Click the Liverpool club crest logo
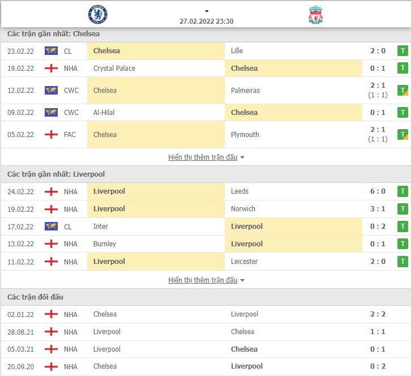 pyautogui.click(x=315, y=15)
